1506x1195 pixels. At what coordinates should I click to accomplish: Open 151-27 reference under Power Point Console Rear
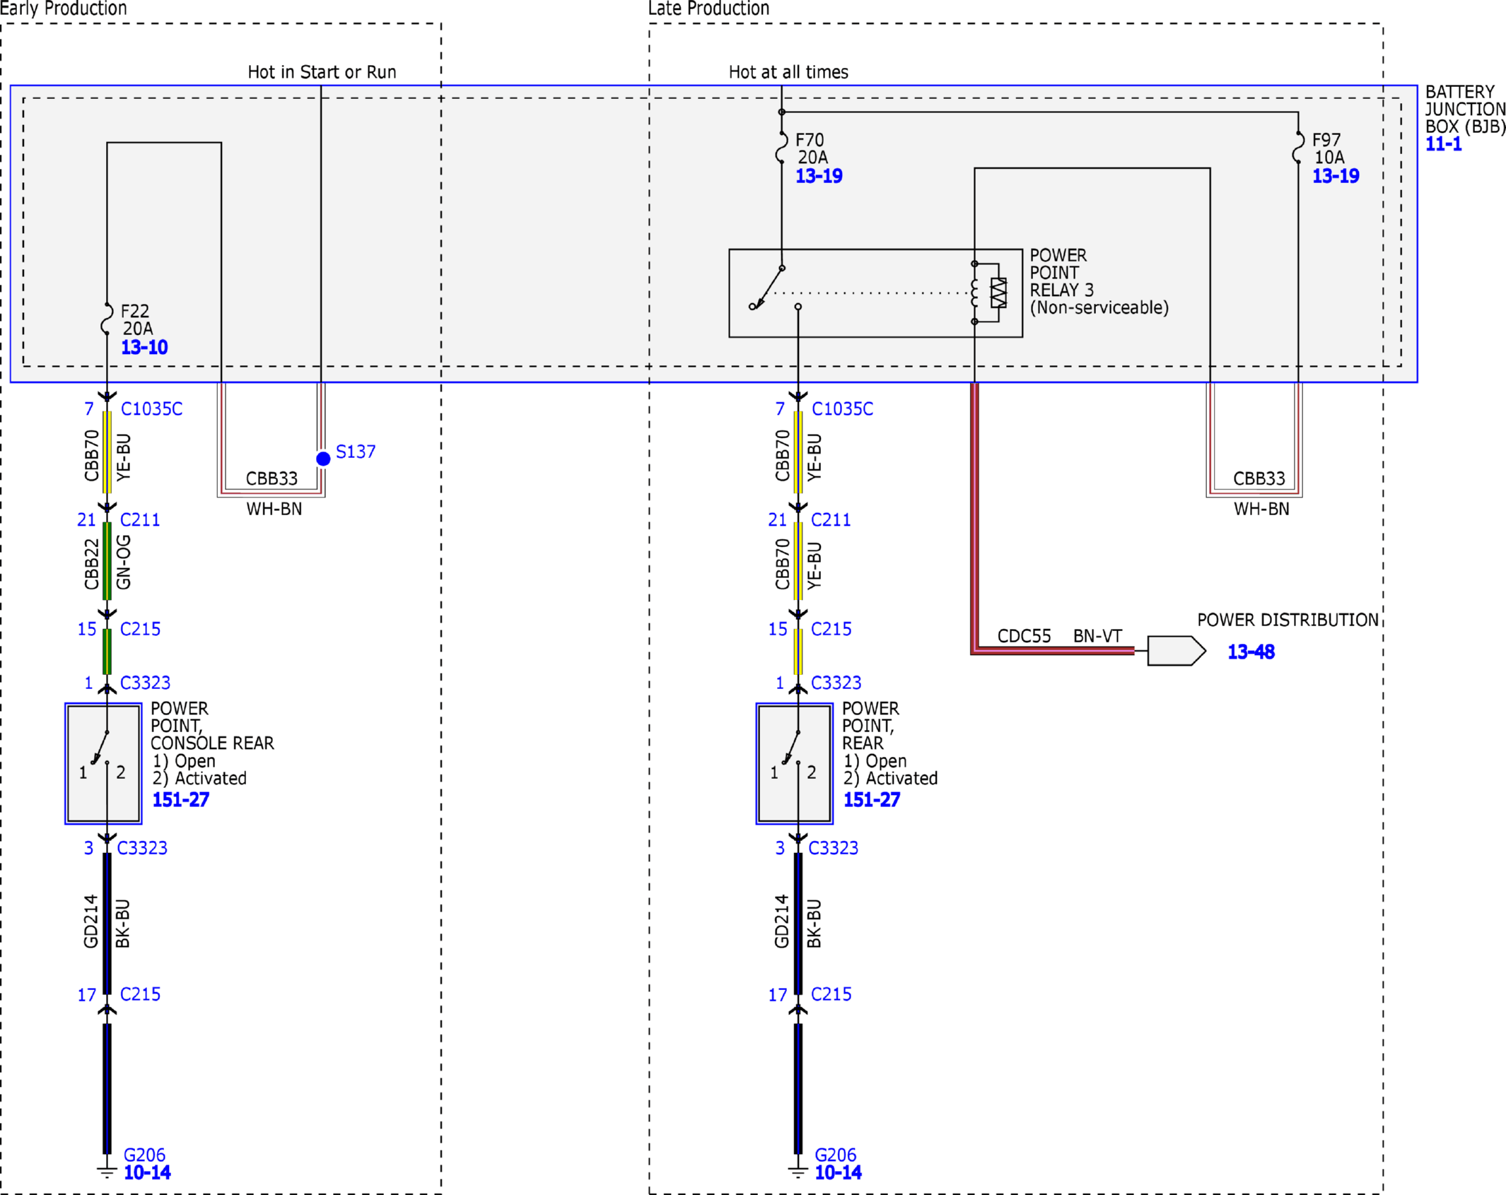coord(181,800)
